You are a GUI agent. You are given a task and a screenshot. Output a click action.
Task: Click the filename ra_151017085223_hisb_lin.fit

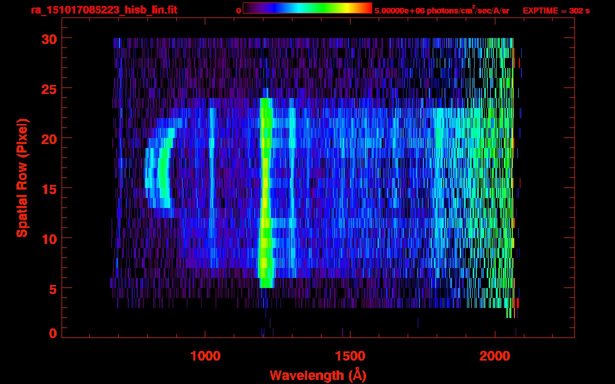[104, 10]
